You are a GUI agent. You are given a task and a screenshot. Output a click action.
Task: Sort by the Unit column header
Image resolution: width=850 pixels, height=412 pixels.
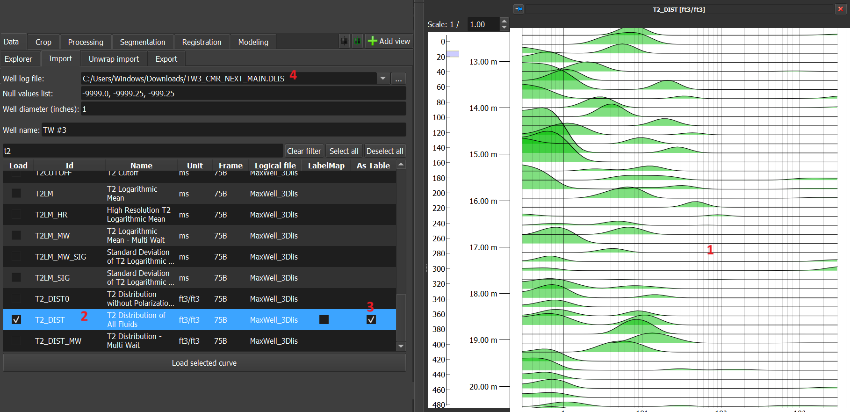(x=195, y=166)
